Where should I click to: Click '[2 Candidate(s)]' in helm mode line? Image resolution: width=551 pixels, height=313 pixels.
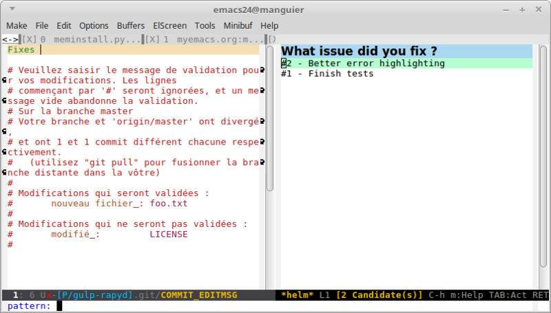pos(380,295)
